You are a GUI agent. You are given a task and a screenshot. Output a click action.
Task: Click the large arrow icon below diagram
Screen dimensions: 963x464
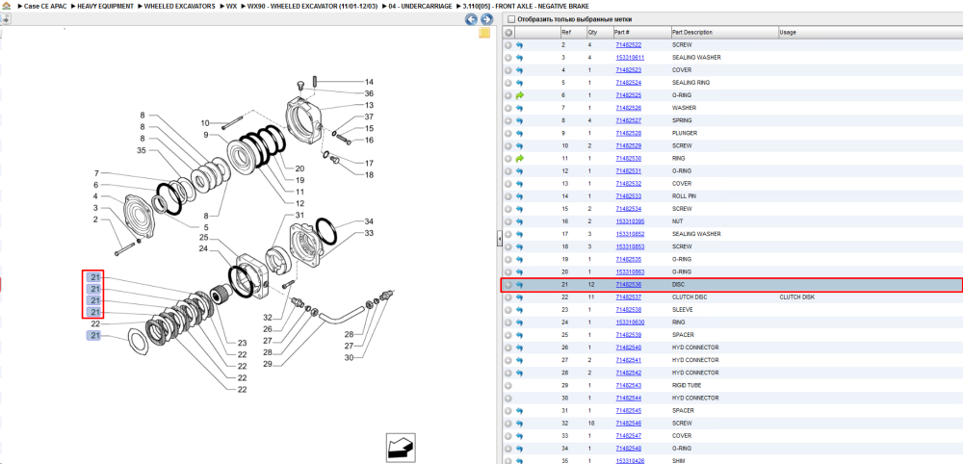[x=401, y=448]
